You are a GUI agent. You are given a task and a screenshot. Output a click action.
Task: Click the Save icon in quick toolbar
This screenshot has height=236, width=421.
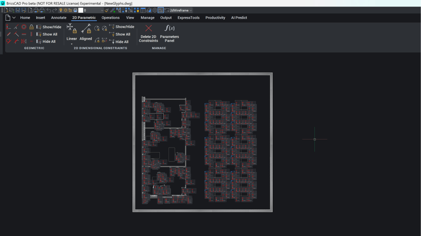[18, 10]
